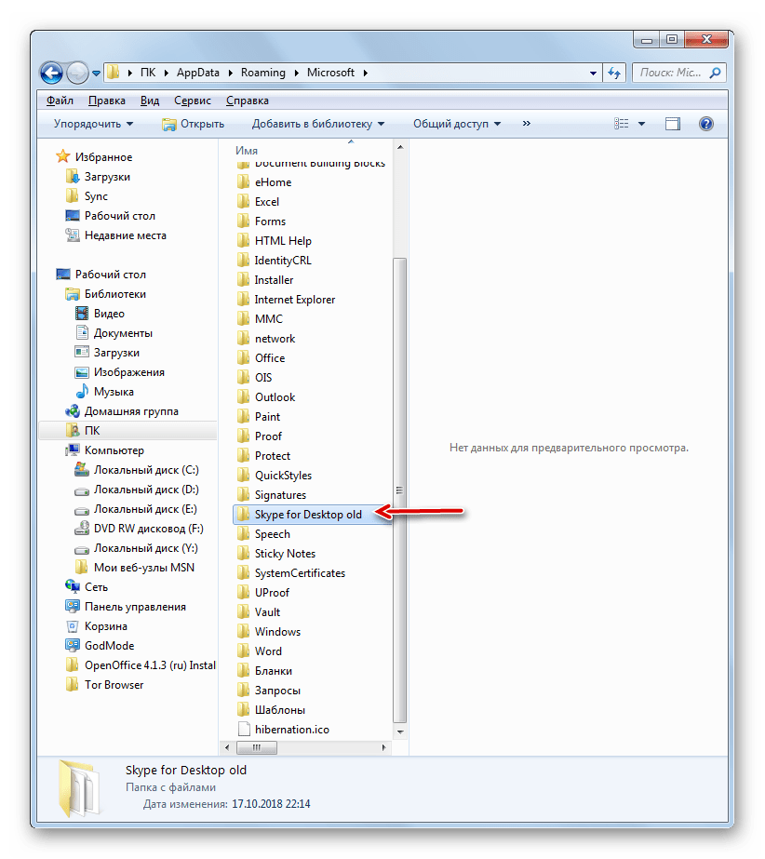
Task: Open DVD RW дисковод (F:)
Action: coord(139,529)
